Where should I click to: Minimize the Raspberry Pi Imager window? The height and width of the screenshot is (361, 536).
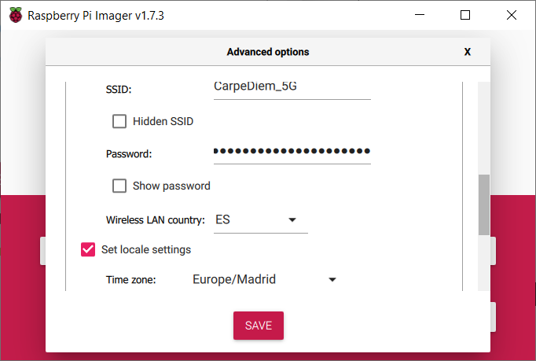click(420, 15)
